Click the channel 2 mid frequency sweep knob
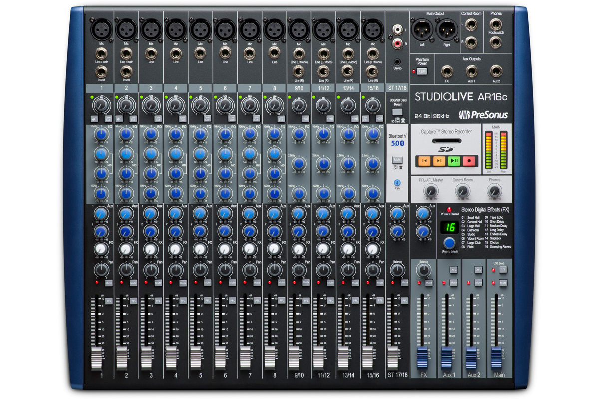Image resolution: width=599 pixels, height=399 pixels. (126, 154)
